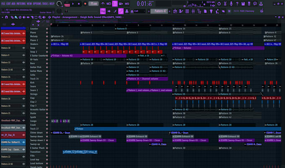Open the PATTERNS menu
This screenshot has width=285, height=168.
(21, 3)
